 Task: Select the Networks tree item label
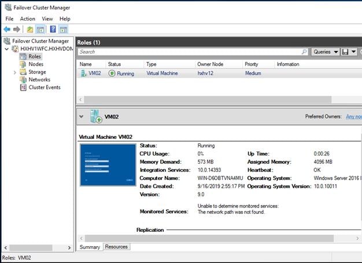click(x=39, y=80)
